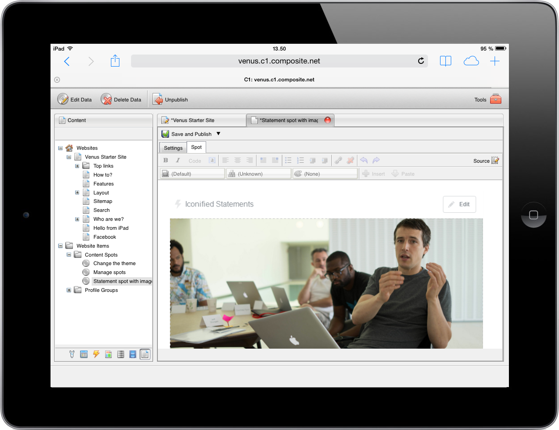The image size is (559, 430).
Task: Unpublish the current data item
Action: click(170, 99)
